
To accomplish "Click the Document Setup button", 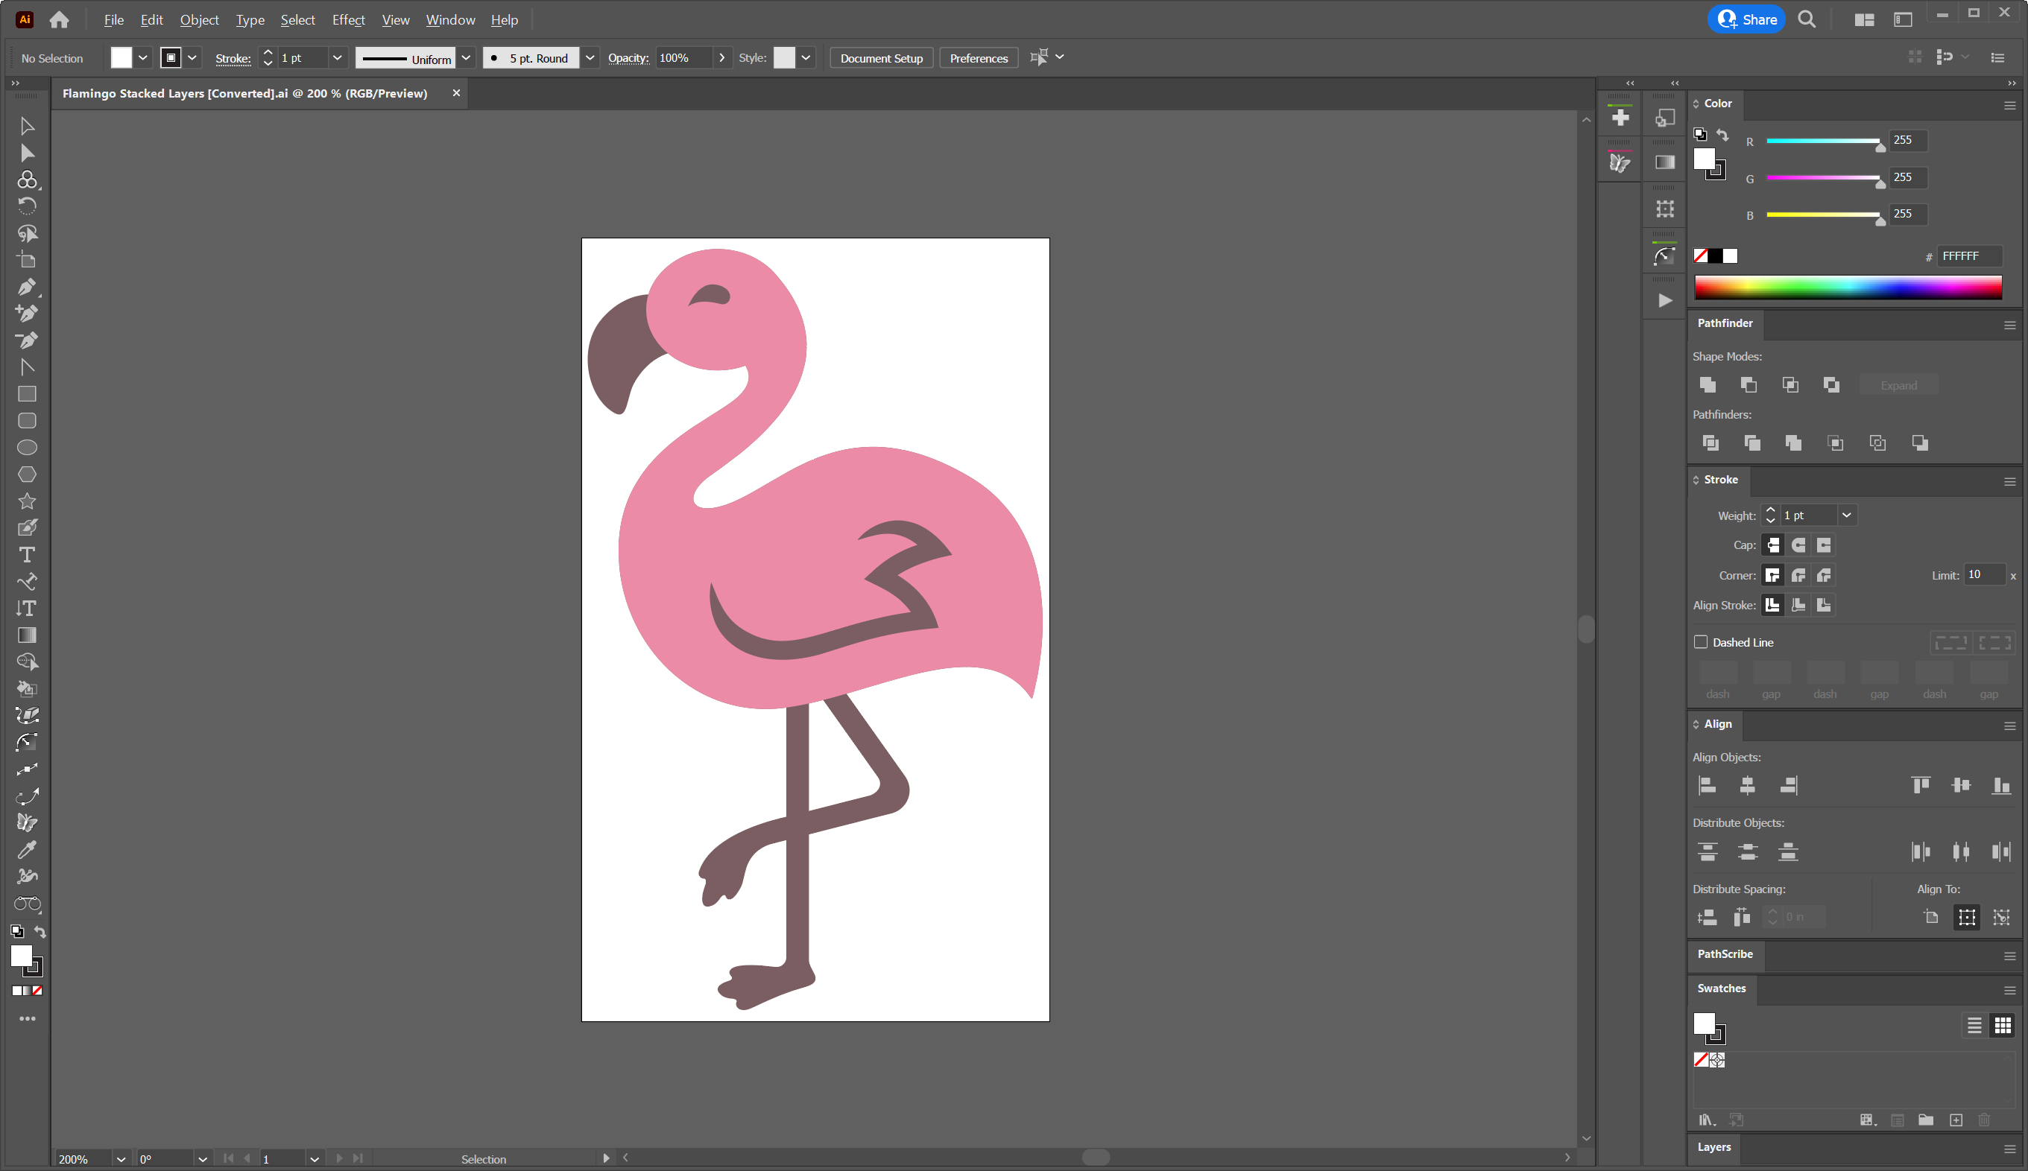I will tap(881, 58).
